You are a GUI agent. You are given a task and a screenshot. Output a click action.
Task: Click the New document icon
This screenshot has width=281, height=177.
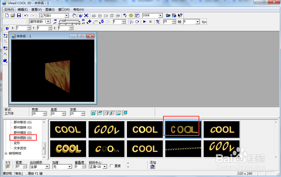click(x=7, y=15)
